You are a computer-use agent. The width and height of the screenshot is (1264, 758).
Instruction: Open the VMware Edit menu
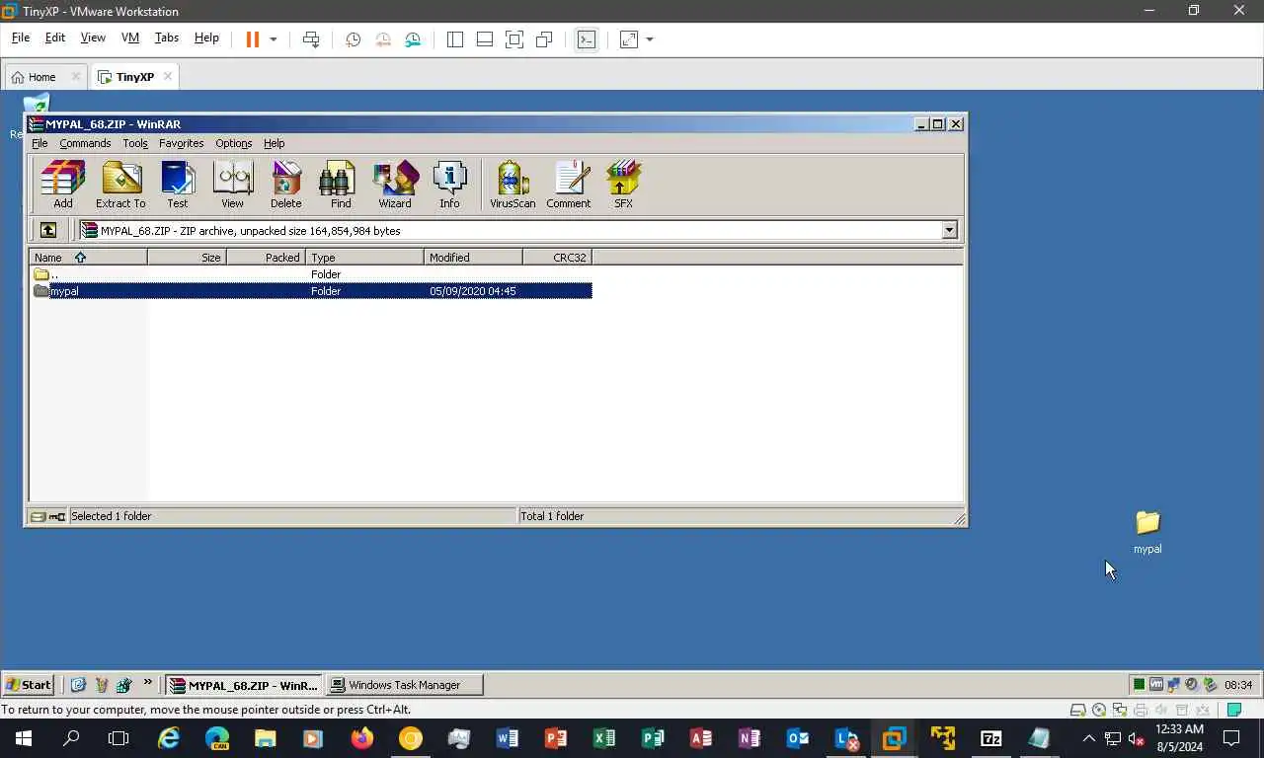[55, 38]
